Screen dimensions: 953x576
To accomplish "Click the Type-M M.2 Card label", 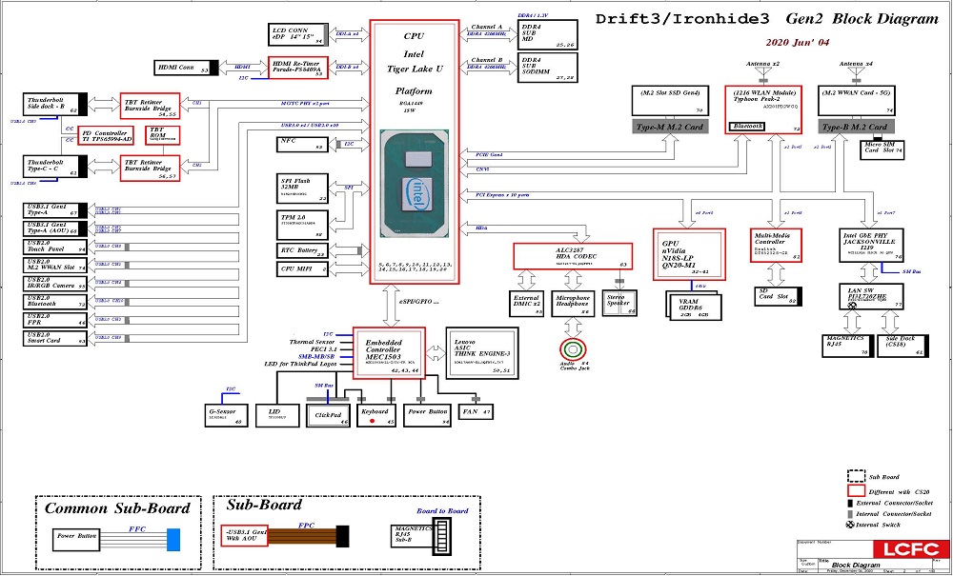I will coord(669,127).
